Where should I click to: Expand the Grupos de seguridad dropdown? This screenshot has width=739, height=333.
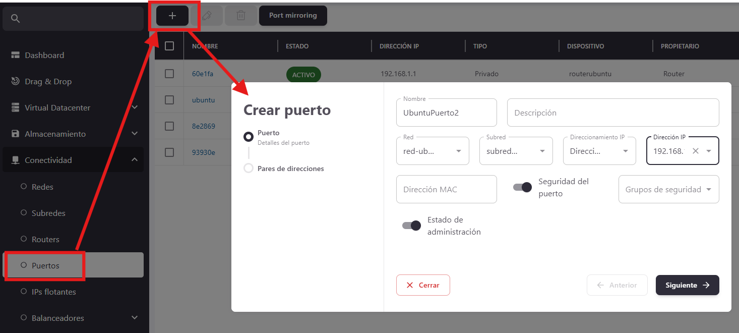[x=668, y=189]
